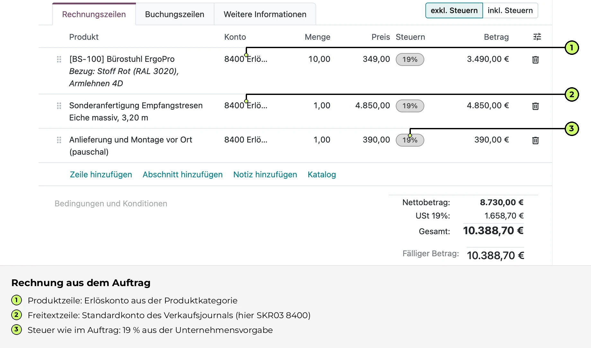Open the Weitere Informationen tab
591x348 pixels.
[265, 14]
